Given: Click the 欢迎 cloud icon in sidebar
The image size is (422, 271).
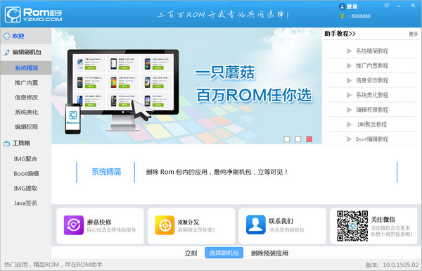Looking at the screenshot, I should pos(7,36).
